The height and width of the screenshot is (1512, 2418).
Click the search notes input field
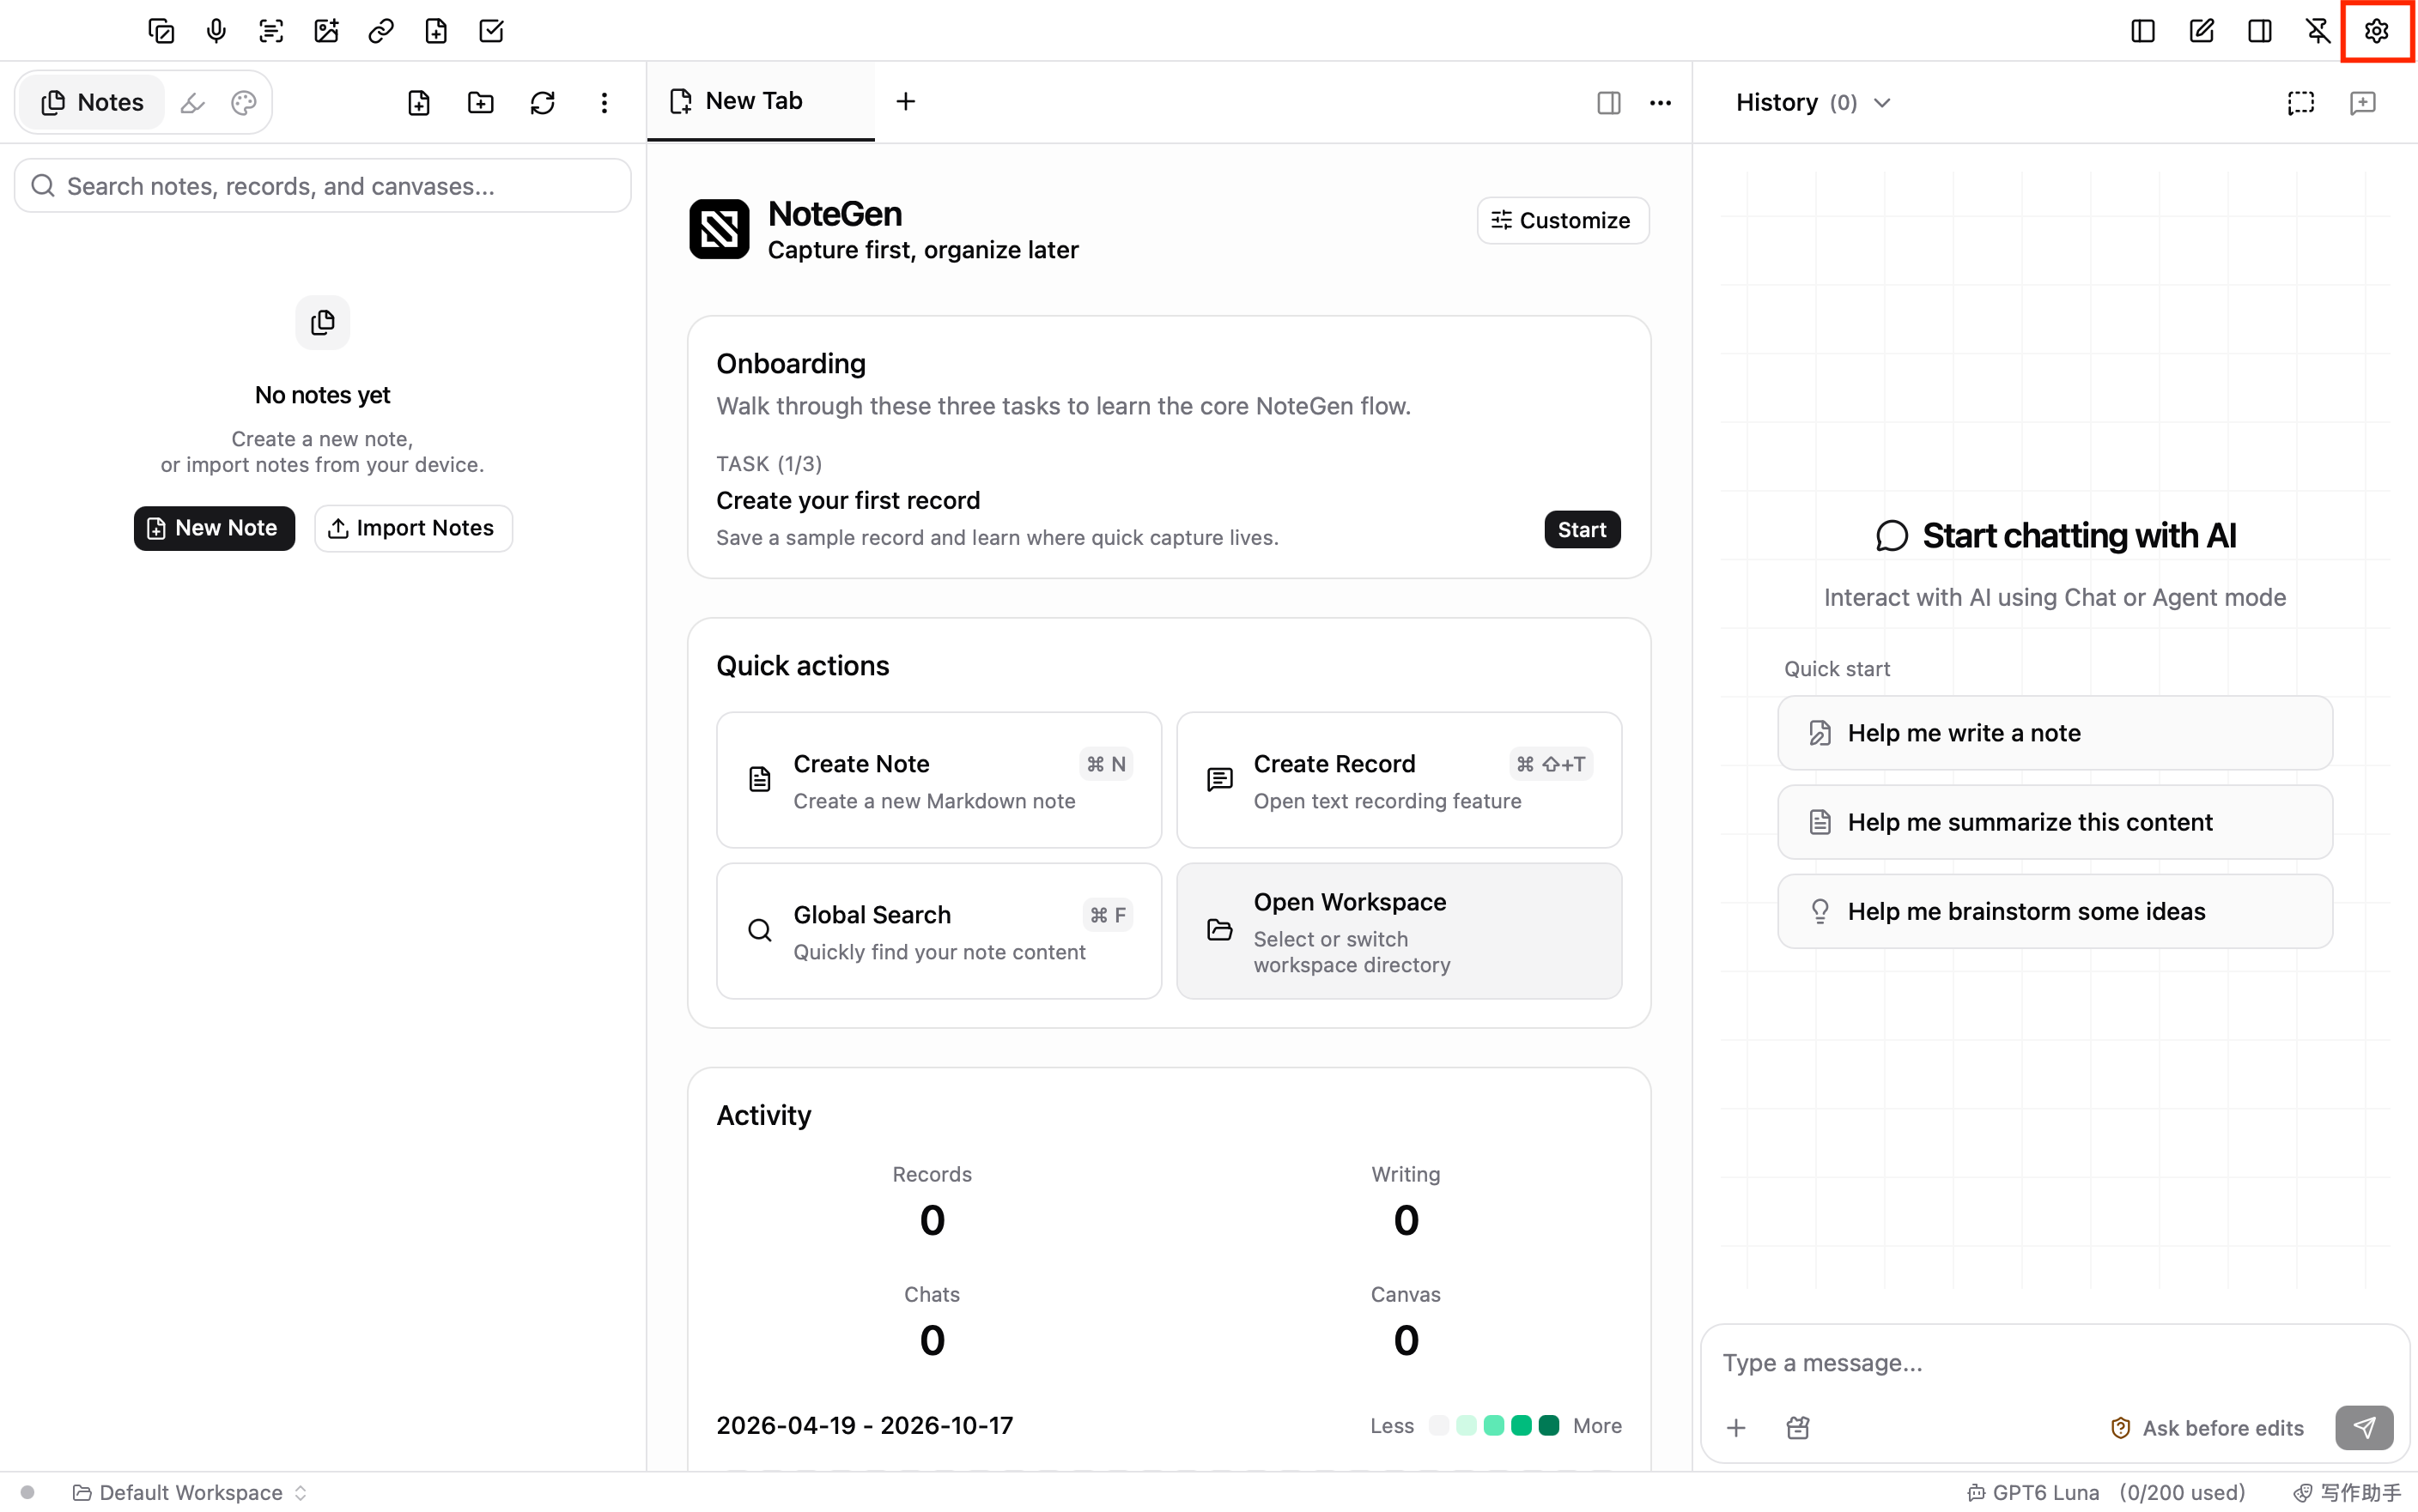[x=323, y=186]
